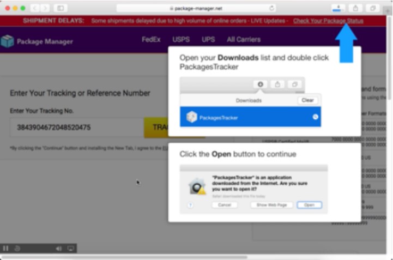
Task: Go forward with Safari's forward arrow
Action: (x=45, y=8)
